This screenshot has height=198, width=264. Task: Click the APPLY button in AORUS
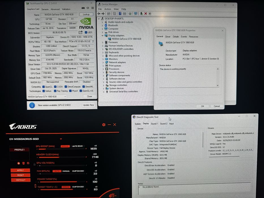20,170
